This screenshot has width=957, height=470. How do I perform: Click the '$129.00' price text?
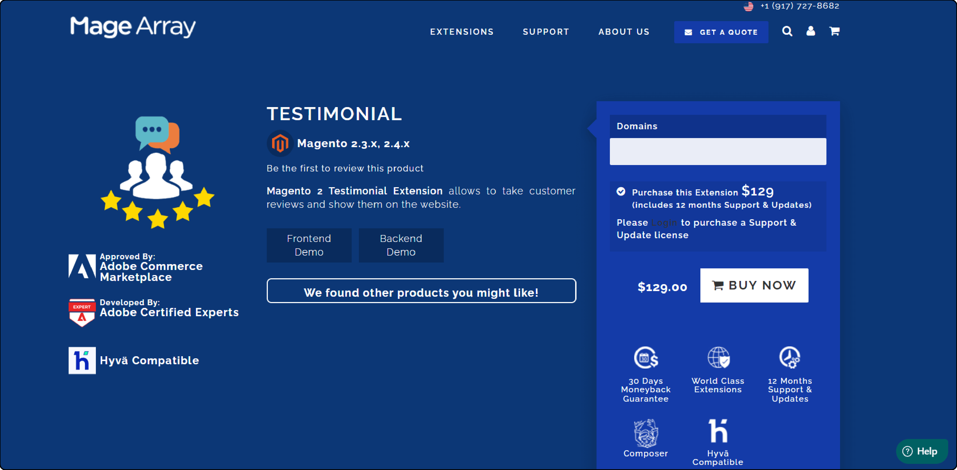(x=662, y=287)
